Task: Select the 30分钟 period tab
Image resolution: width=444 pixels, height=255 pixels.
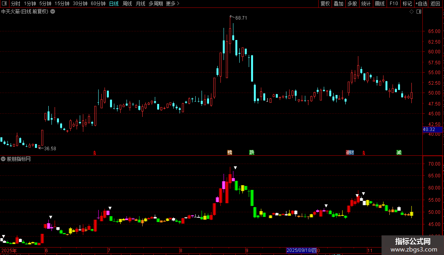Action: coord(80,4)
